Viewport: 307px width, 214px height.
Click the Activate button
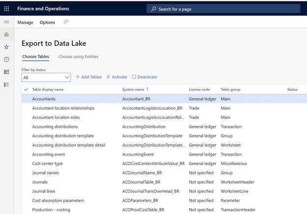tap(117, 77)
